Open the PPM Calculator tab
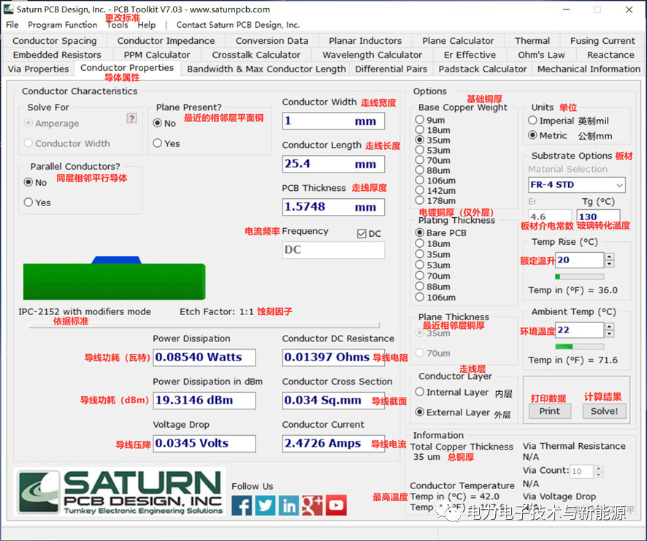647x541 pixels. tap(157, 55)
